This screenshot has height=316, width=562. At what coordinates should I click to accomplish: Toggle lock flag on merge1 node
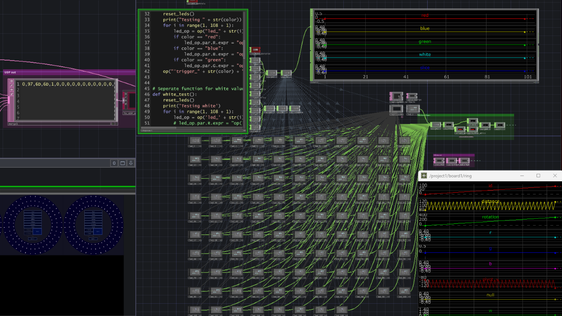tap(11, 93)
